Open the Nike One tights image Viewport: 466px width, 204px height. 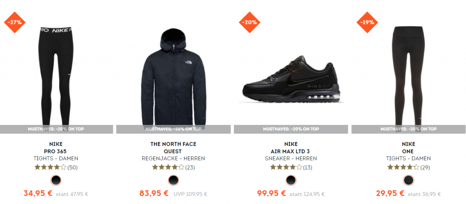[x=409, y=75]
